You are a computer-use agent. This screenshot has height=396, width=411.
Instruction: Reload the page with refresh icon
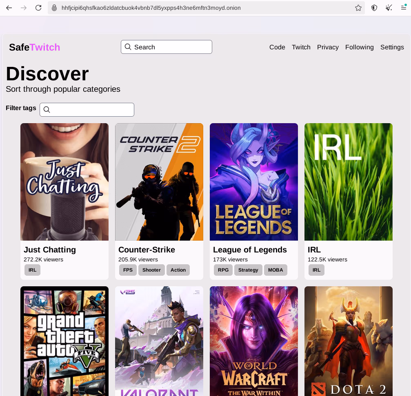click(38, 8)
